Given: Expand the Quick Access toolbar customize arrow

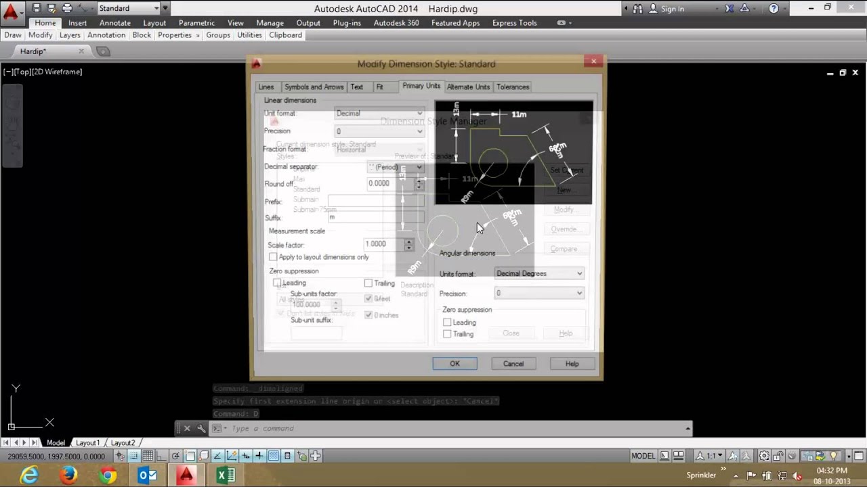Looking at the screenshot, I should click(165, 8).
